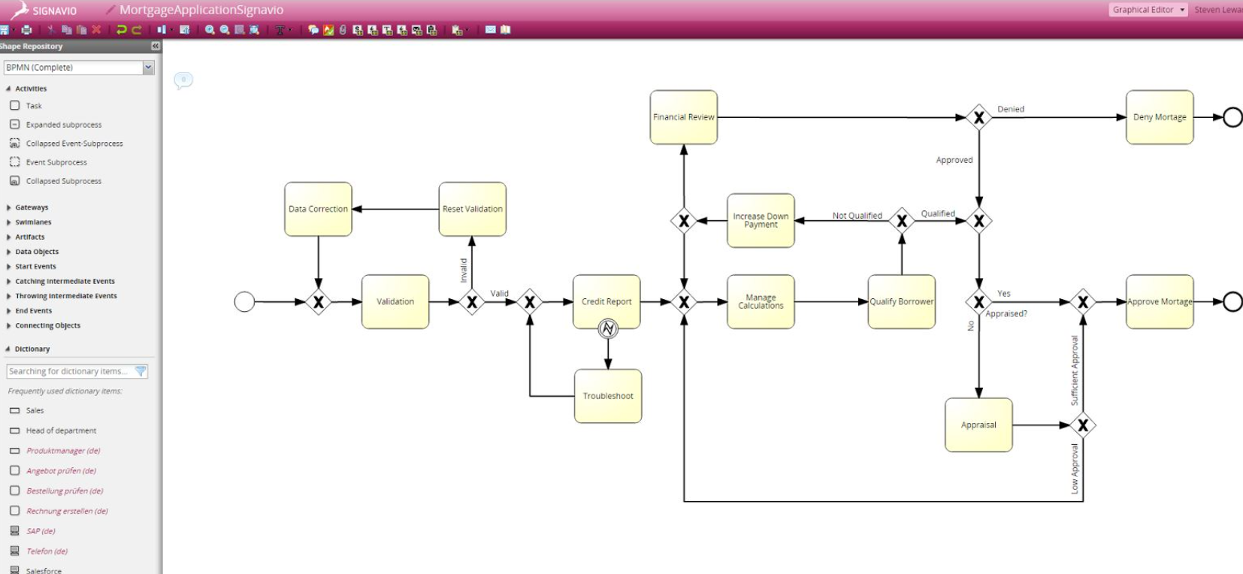The width and height of the screenshot is (1243, 574).
Task: Collapse the Dictionary section
Action: 8,349
